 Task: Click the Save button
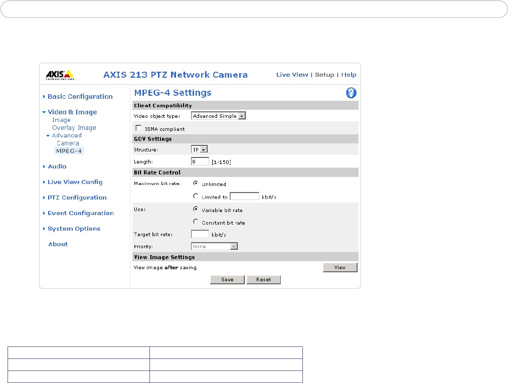pos(227,280)
